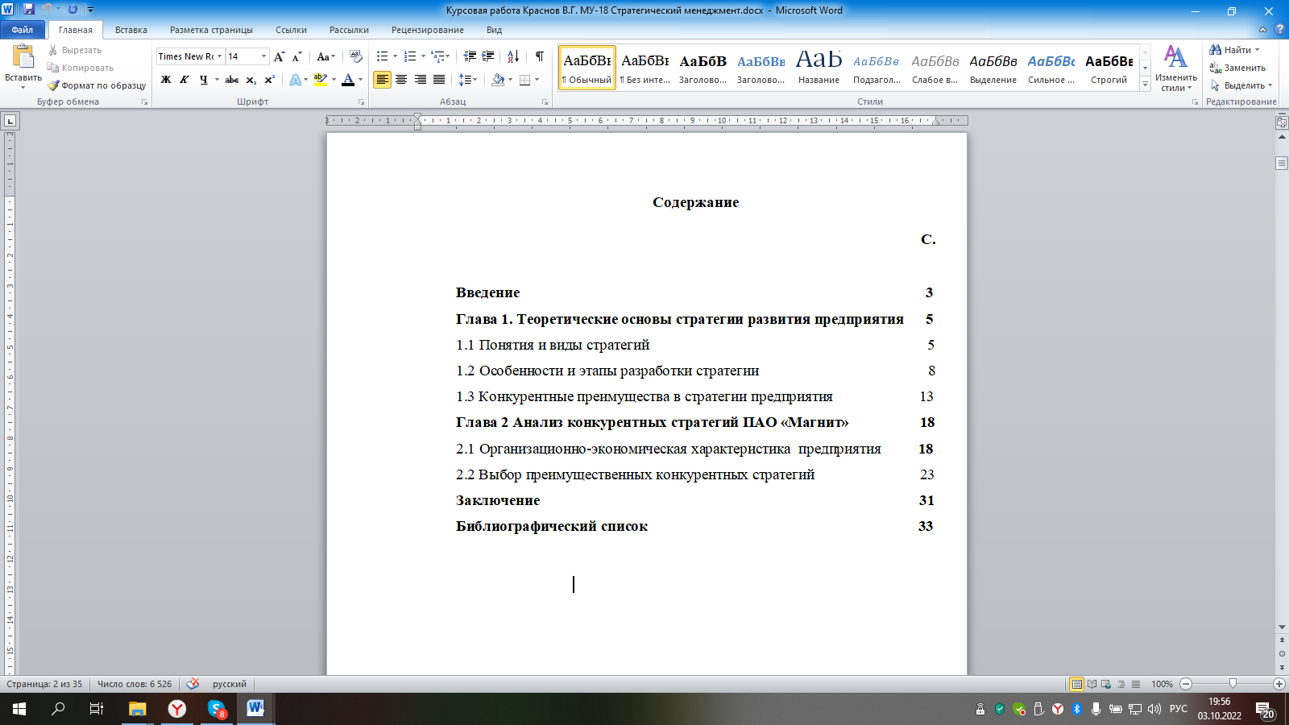Viewport: 1289px width, 725px height.
Task: Switch to the Рецензирование tab
Action: [x=427, y=30]
